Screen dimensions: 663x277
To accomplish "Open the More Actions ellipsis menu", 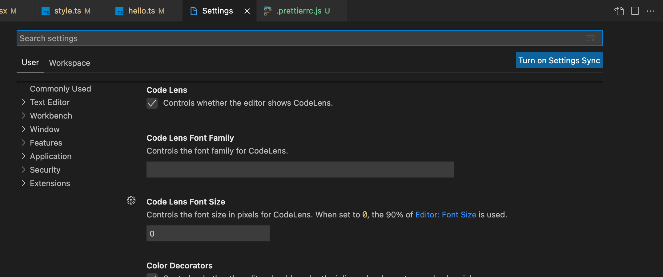I will pyautogui.click(x=651, y=11).
